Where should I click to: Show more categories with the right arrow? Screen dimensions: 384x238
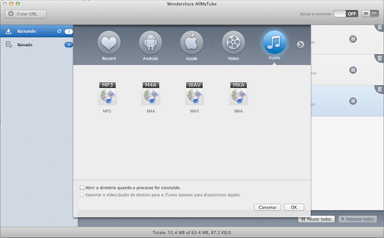(301, 45)
